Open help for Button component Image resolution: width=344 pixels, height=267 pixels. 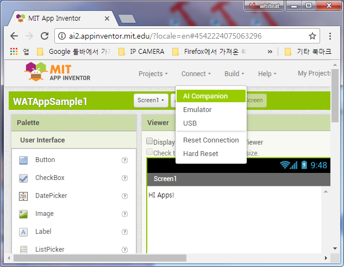pyautogui.click(x=124, y=160)
